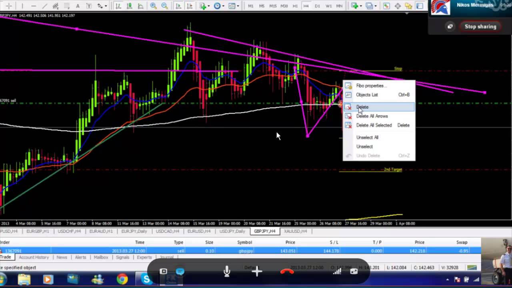Set timeframe to D1

pyautogui.click(x=317, y=6)
